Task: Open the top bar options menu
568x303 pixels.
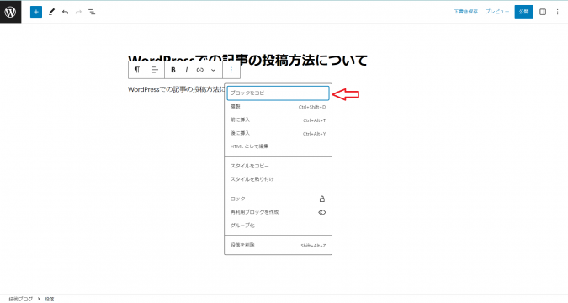Action: pos(558,12)
